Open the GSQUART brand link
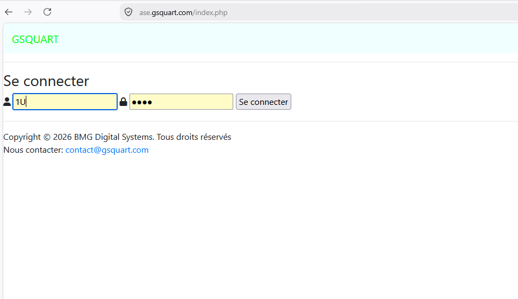 point(35,39)
